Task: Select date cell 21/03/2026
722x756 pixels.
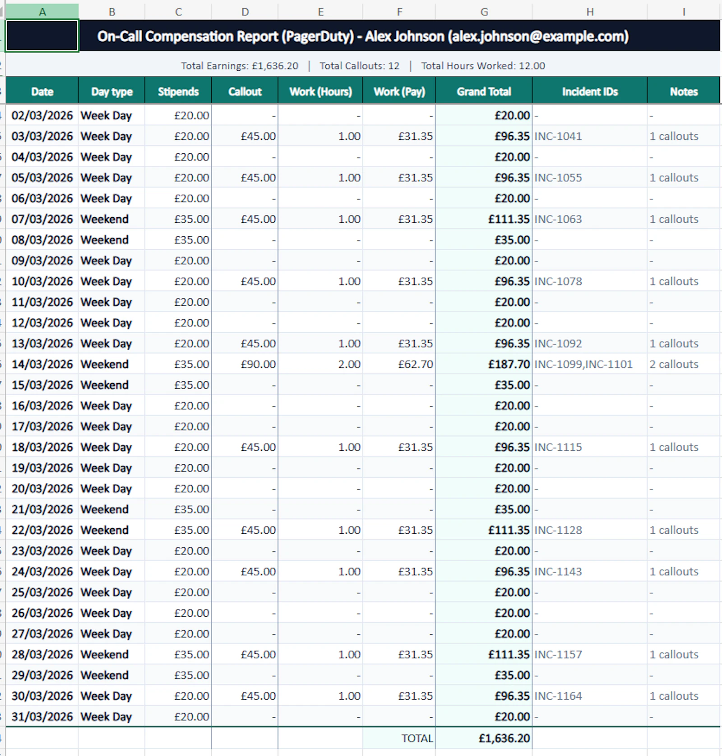Action: [x=42, y=509]
